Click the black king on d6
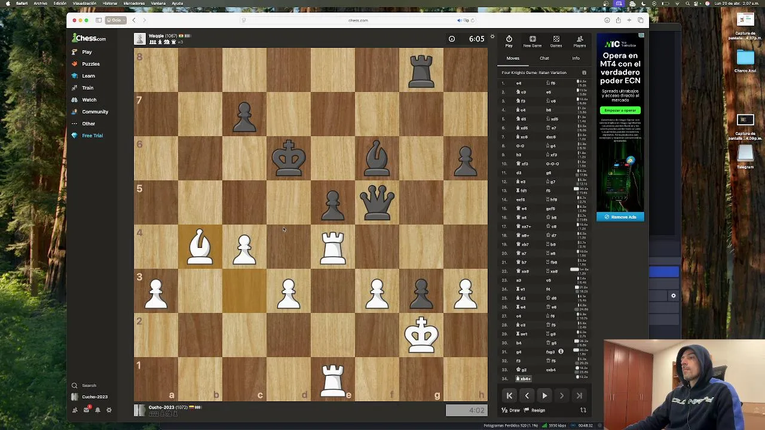765x430 pixels. pyautogui.click(x=289, y=158)
